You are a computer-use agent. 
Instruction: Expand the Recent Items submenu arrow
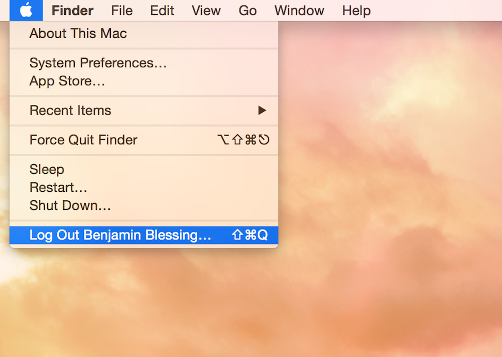pyautogui.click(x=262, y=110)
